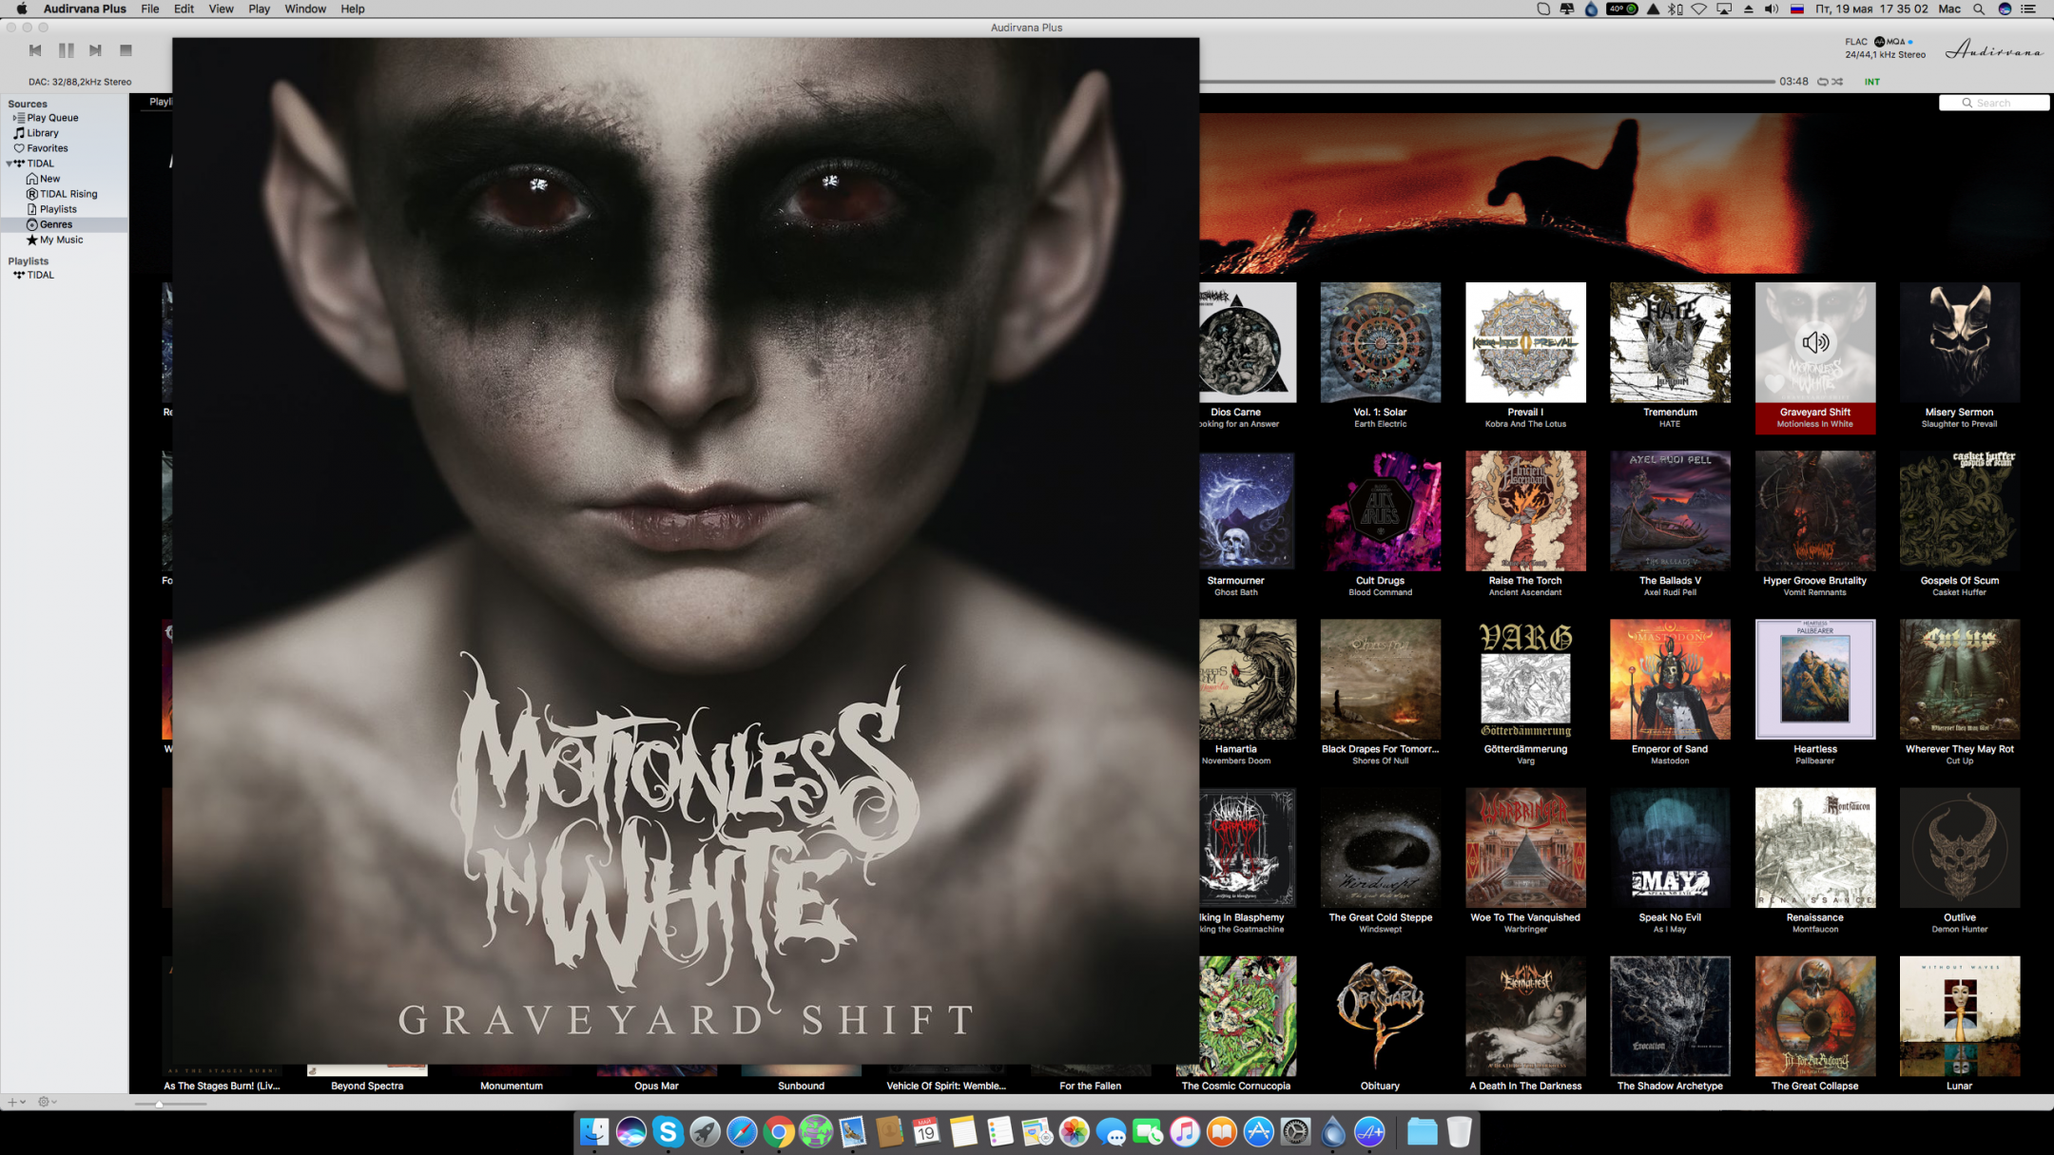Open the Götterdämmerung album by Varg

coord(1525,679)
